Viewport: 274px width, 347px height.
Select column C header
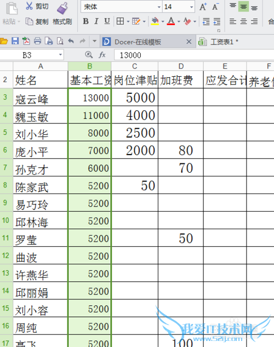134,66
